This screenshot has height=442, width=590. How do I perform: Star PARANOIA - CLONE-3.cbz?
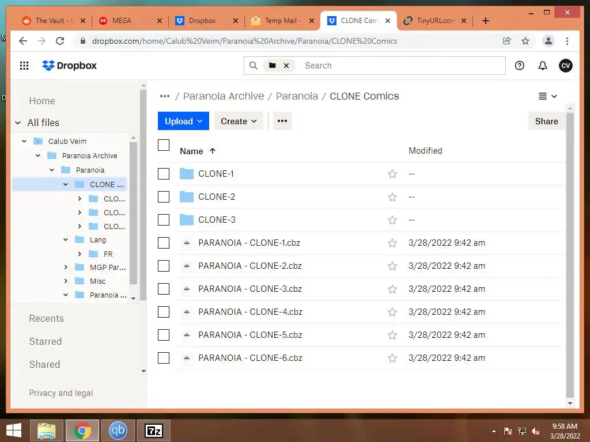point(392,289)
